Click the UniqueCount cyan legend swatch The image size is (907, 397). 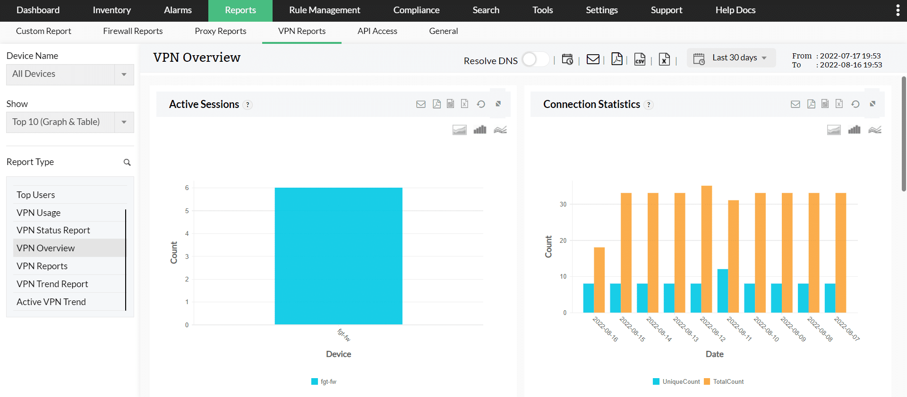pos(656,381)
